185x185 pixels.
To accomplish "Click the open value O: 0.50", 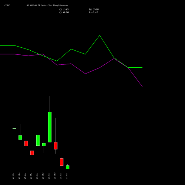I will [x=64, y=13].
